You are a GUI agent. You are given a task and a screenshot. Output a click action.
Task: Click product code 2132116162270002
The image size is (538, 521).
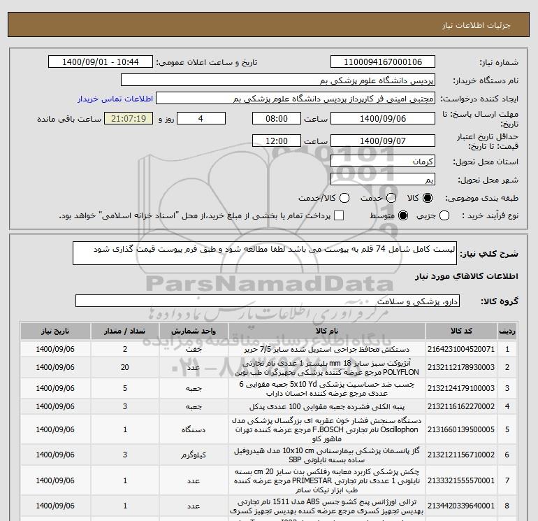point(461,406)
